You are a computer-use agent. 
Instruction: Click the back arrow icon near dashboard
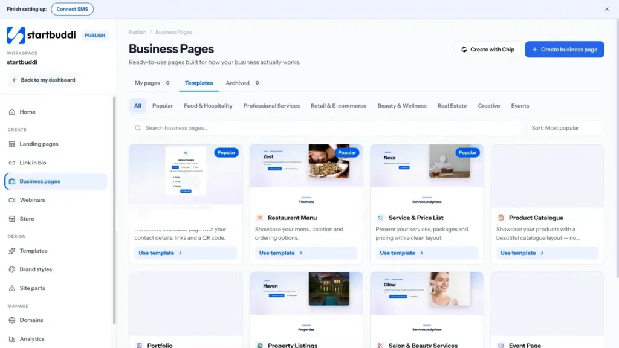click(15, 80)
